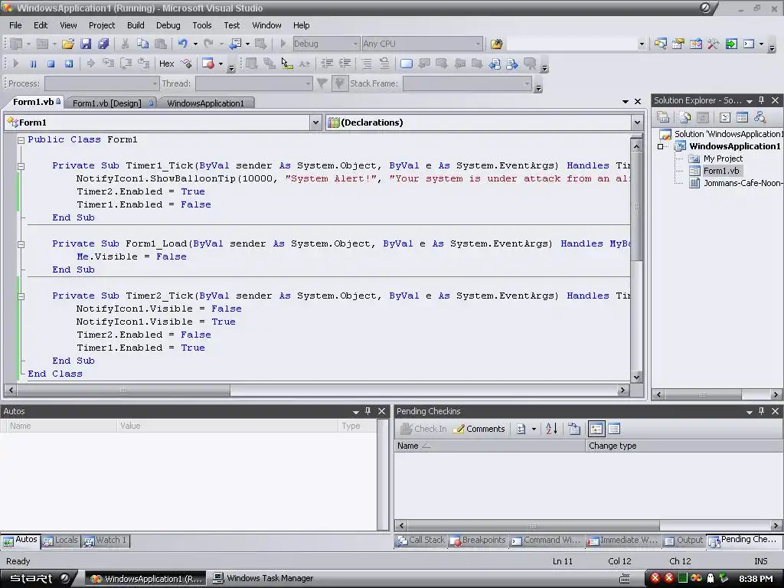The image size is (784, 588).
Task: Pause debugging with Break All button
Action: (x=33, y=64)
